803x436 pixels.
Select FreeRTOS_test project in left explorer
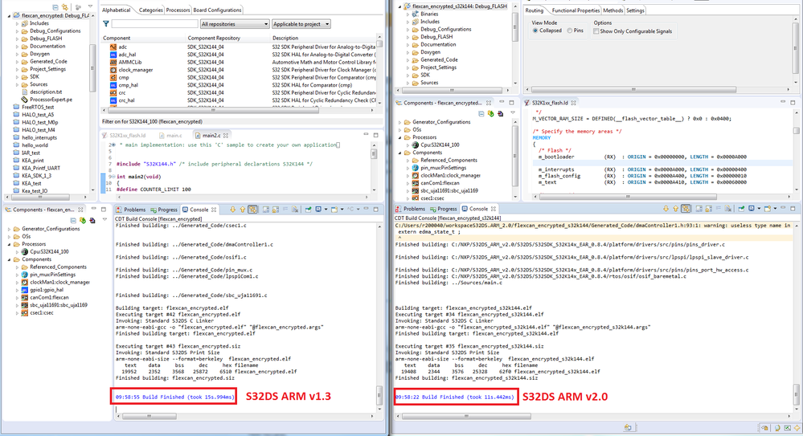tap(38, 107)
